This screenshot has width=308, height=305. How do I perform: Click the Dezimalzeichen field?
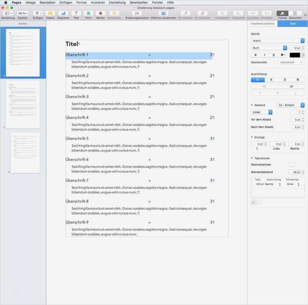(291, 165)
